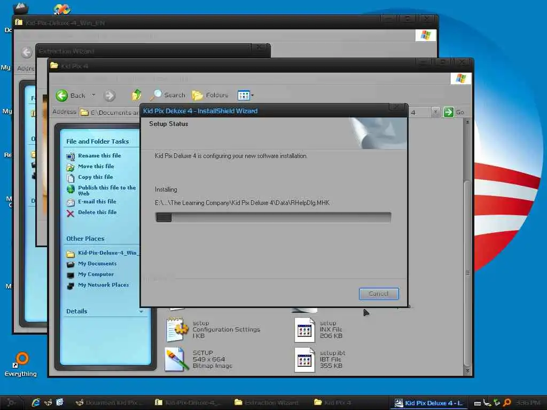The image size is (547, 410).
Task: Click the installation progress bar
Action: pyautogui.click(x=273, y=217)
